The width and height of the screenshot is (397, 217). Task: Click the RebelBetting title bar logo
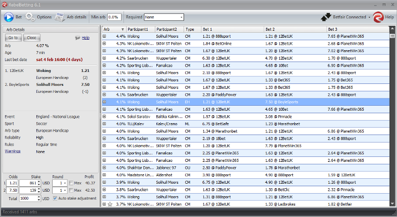[x=4, y=4]
